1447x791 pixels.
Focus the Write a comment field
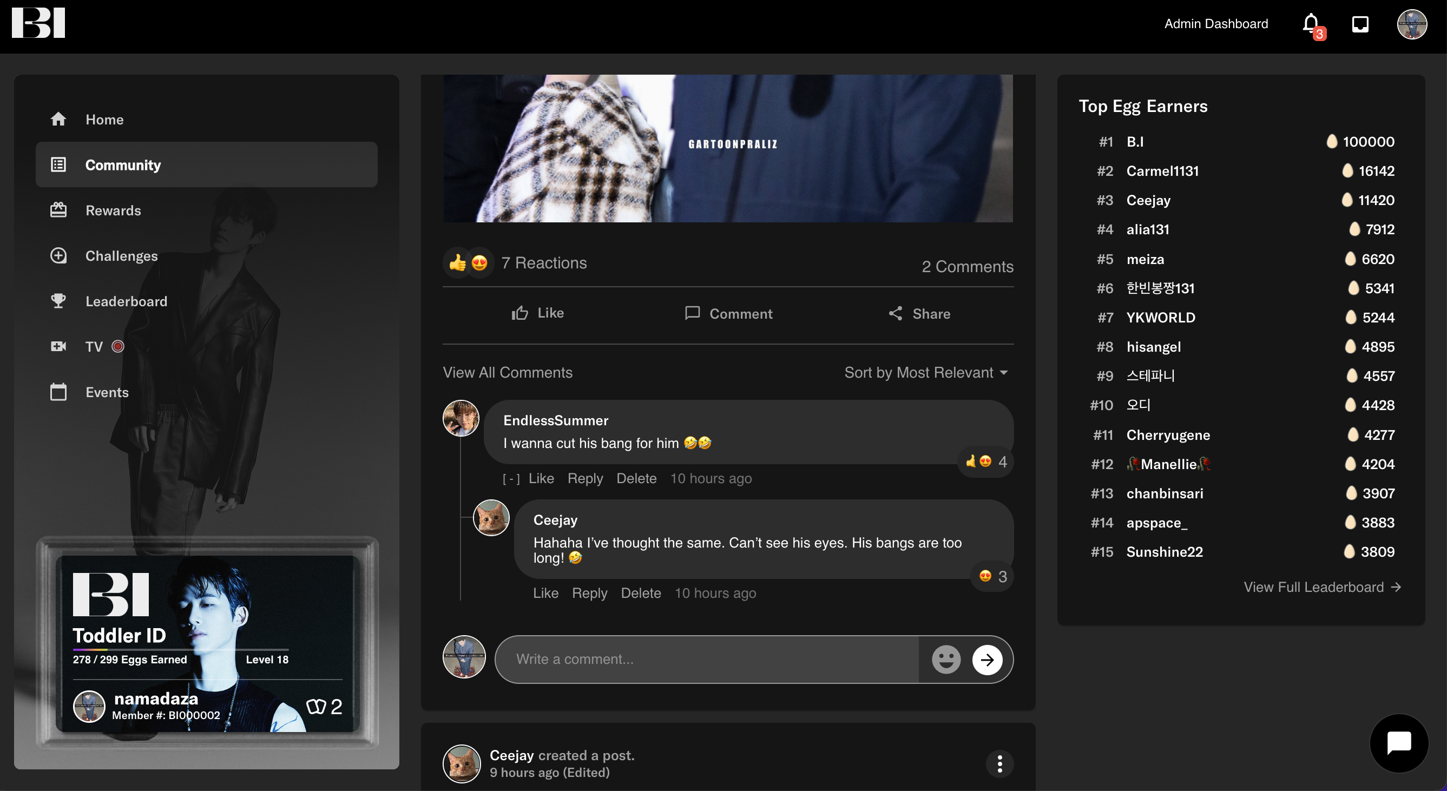click(708, 659)
